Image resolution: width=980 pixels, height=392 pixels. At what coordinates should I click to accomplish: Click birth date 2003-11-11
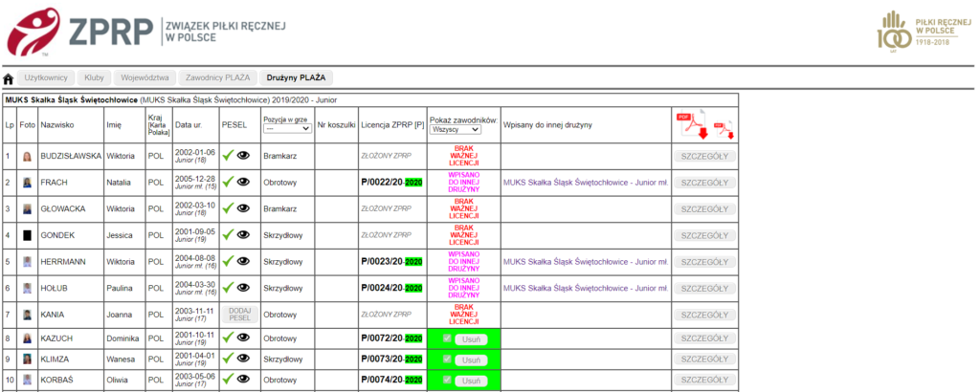194,310
